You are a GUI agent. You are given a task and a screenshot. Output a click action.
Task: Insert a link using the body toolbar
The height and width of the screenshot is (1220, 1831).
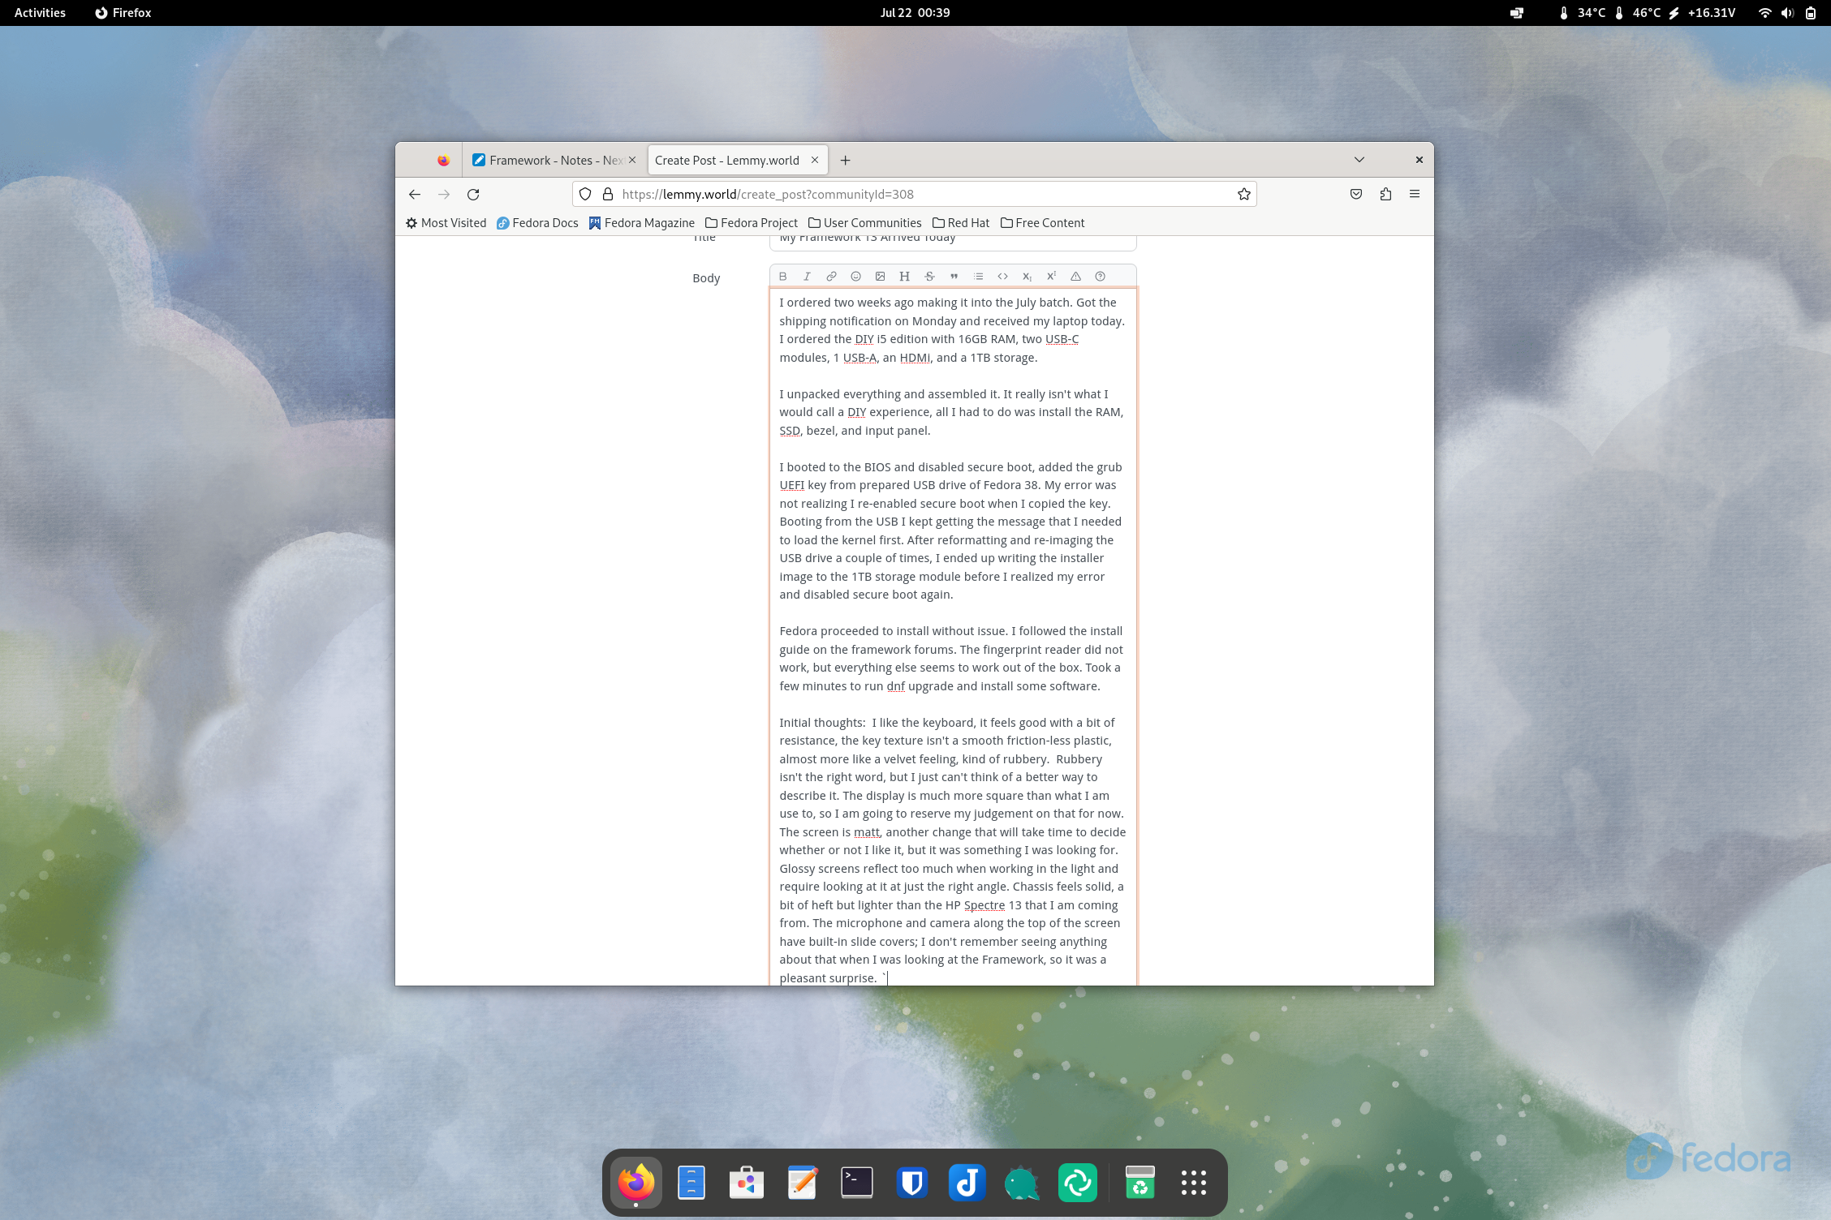point(831,277)
